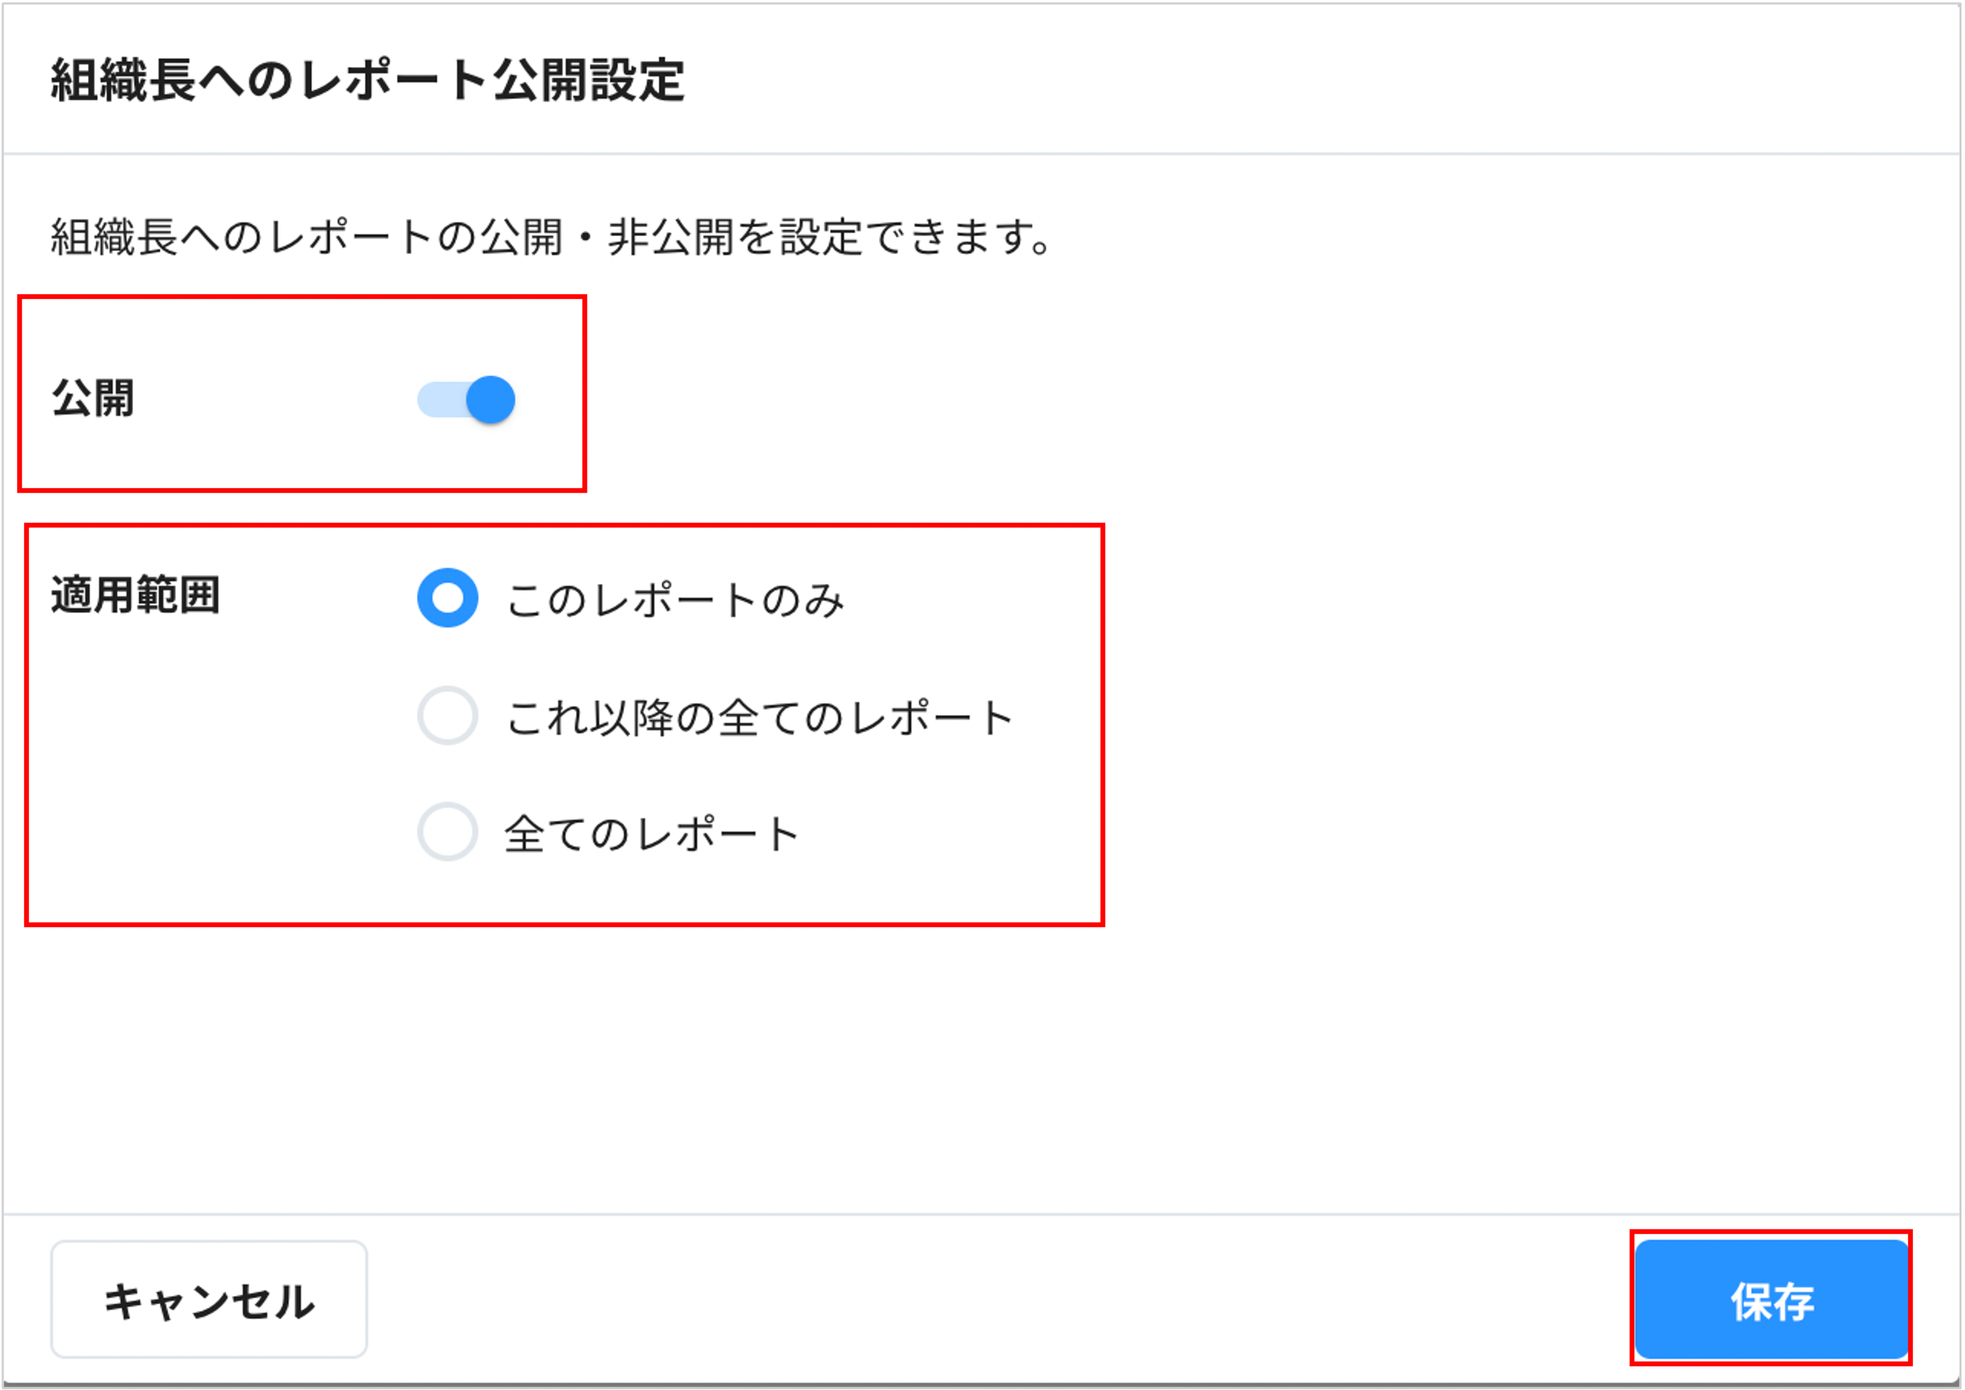Click the dialog title 組織長へのレポート公開設定
Screen dimensions: 1965x1390
click(x=367, y=80)
